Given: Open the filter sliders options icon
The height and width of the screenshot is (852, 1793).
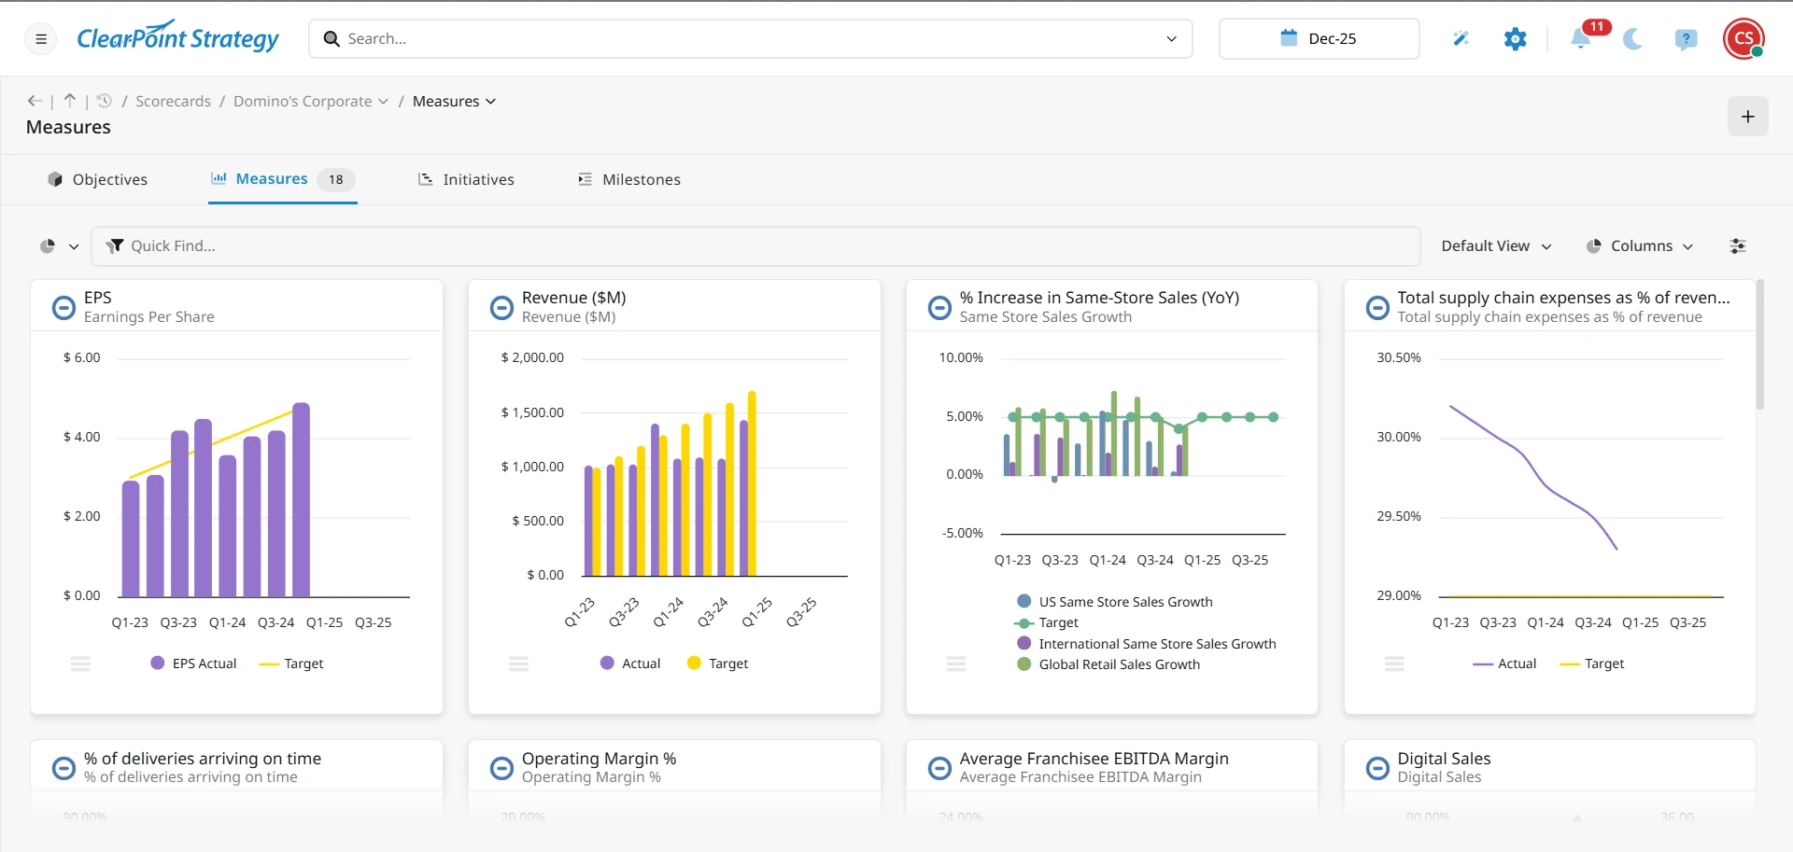Looking at the screenshot, I should [x=1737, y=246].
